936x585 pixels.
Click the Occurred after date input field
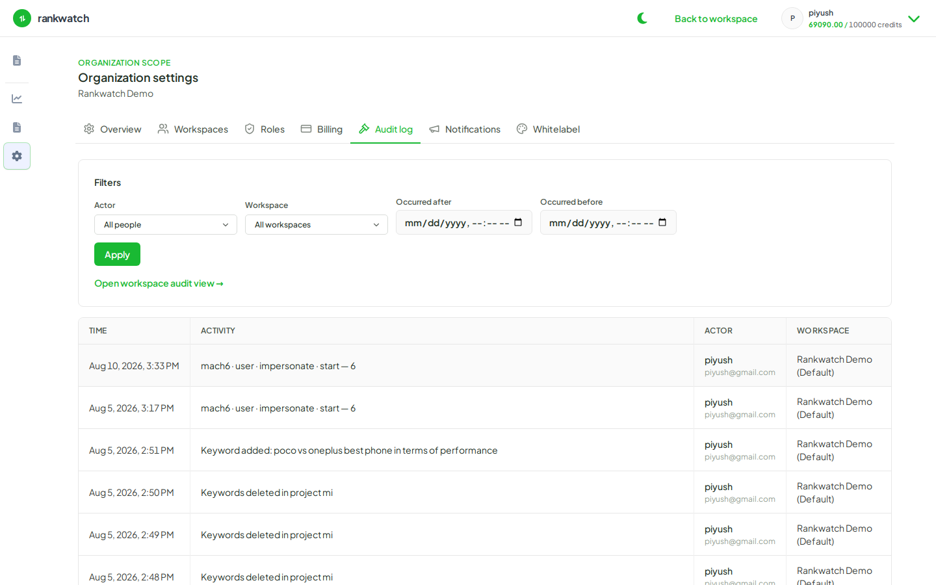click(x=464, y=222)
